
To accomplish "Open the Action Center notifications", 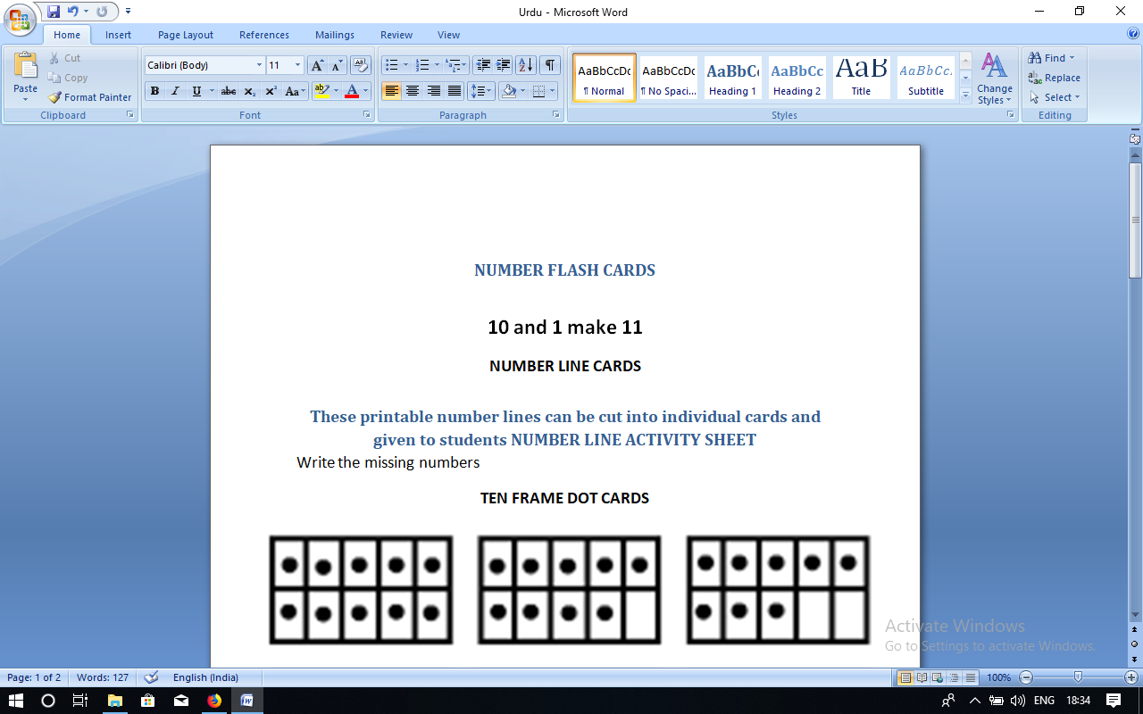I will [x=1114, y=701].
